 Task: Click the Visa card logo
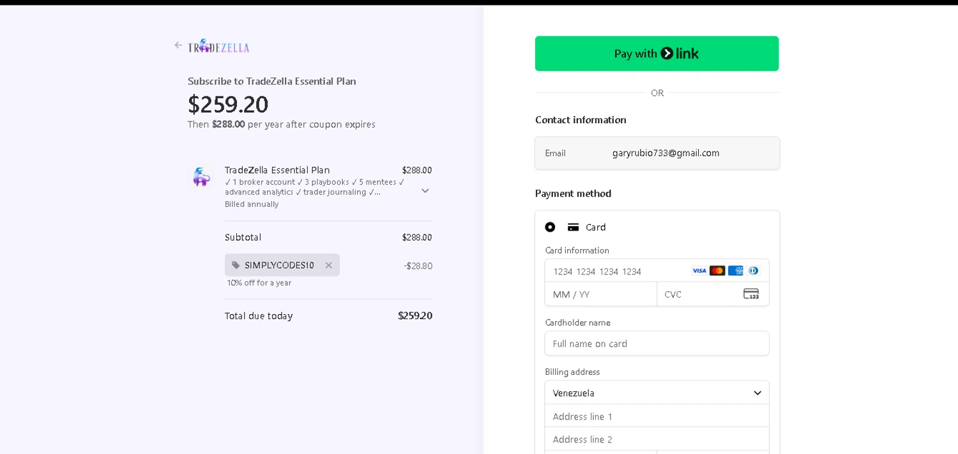point(699,271)
